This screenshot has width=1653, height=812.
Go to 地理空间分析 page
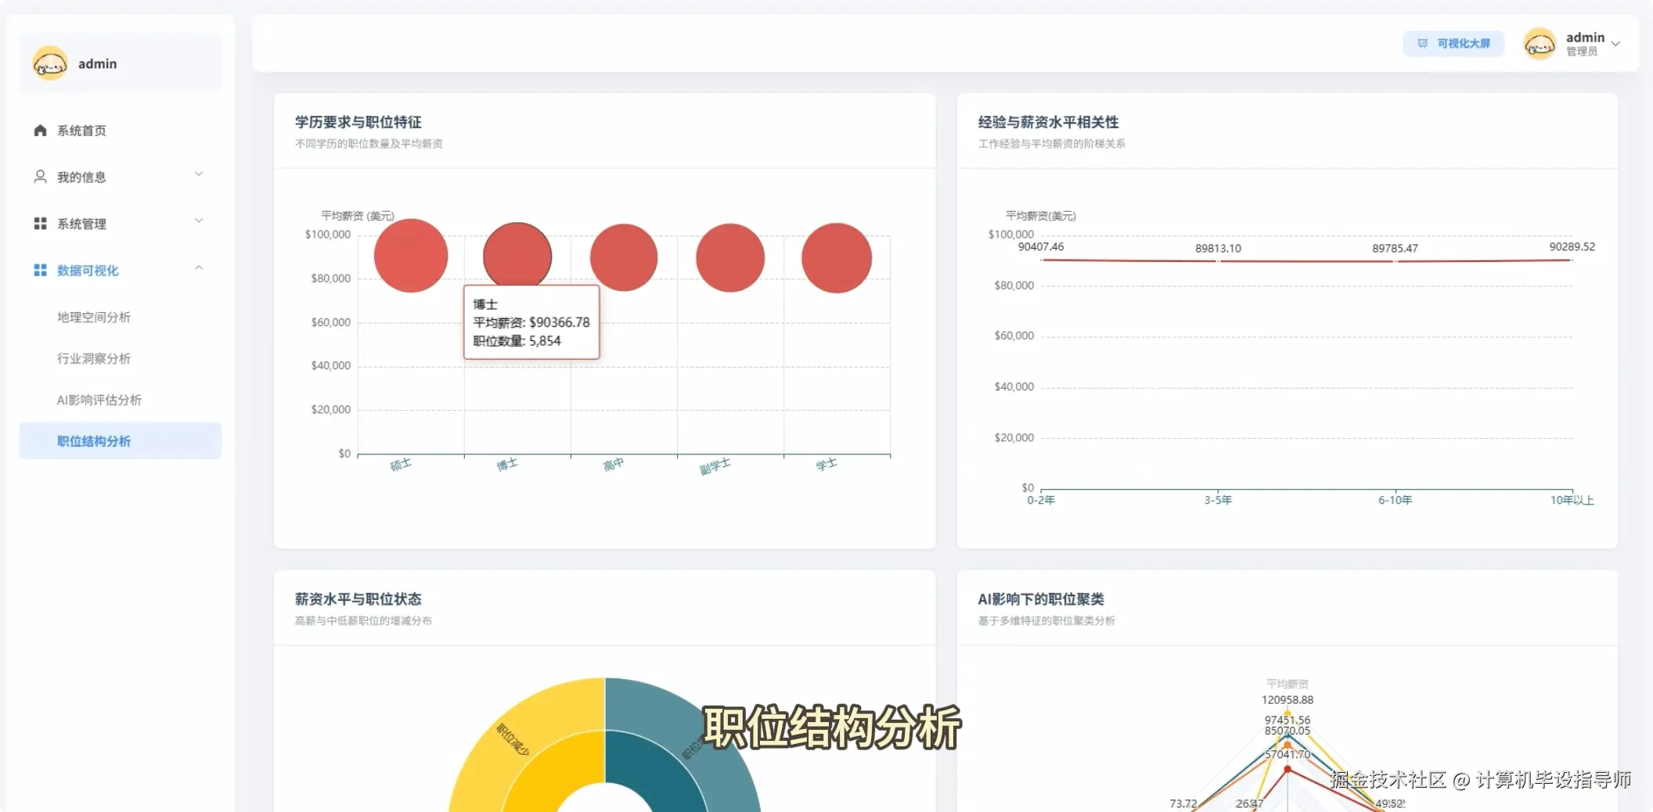(x=94, y=317)
